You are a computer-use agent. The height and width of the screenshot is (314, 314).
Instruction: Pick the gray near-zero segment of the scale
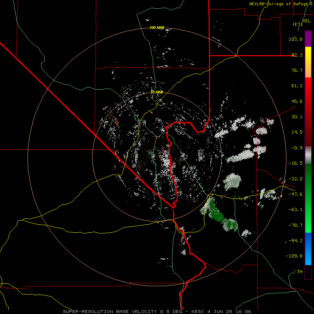308,155
